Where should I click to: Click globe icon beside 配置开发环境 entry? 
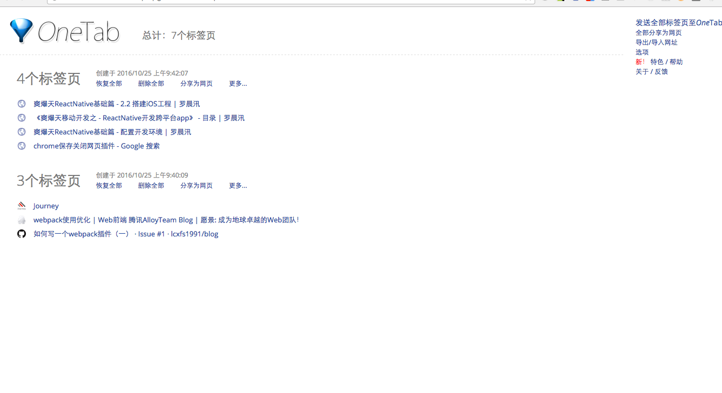22,132
